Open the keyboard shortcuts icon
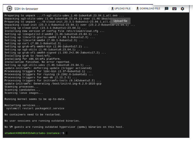The width and height of the screenshot is (193, 143). 174,9
